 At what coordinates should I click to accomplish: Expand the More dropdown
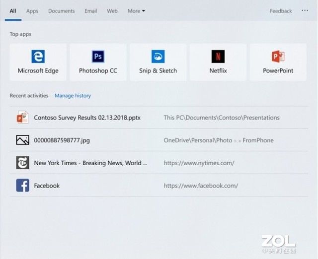click(136, 11)
